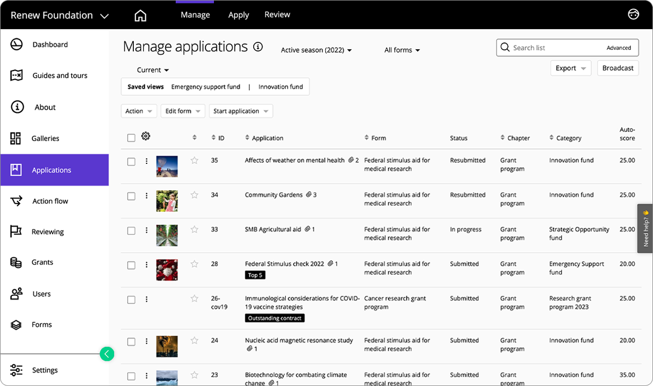Open the Active season (2022) dropdown

click(316, 50)
